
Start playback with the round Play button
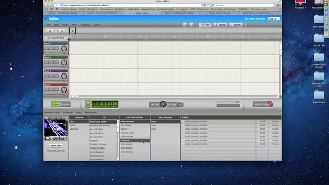point(163,104)
